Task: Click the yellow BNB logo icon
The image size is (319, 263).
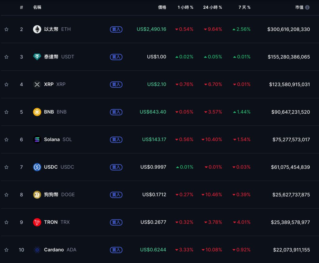Action: click(37, 112)
